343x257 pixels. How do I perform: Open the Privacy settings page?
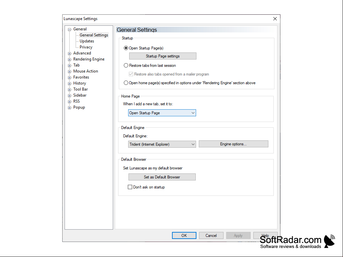[86, 47]
